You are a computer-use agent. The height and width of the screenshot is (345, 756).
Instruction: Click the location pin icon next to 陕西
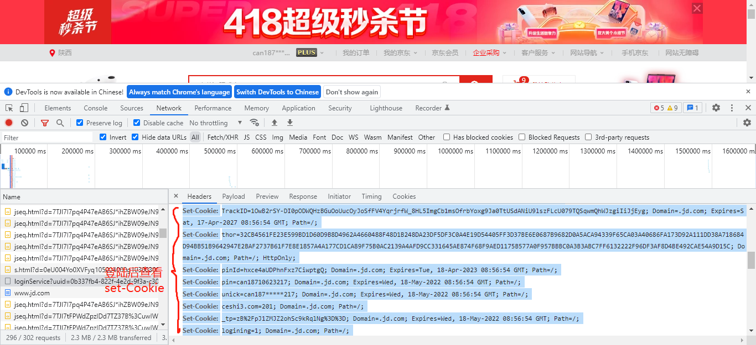pyautogui.click(x=53, y=53)
